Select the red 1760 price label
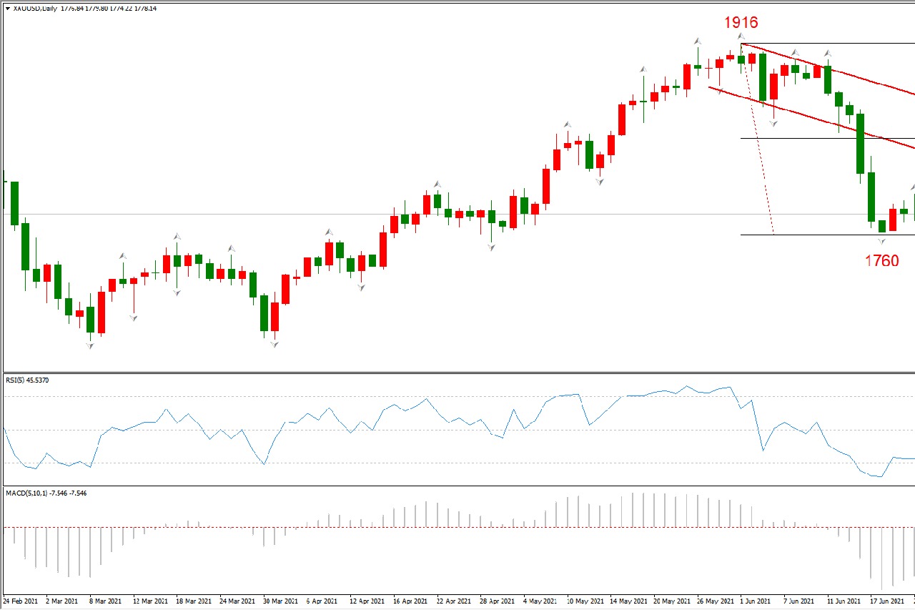 click(x=881, y=261)
